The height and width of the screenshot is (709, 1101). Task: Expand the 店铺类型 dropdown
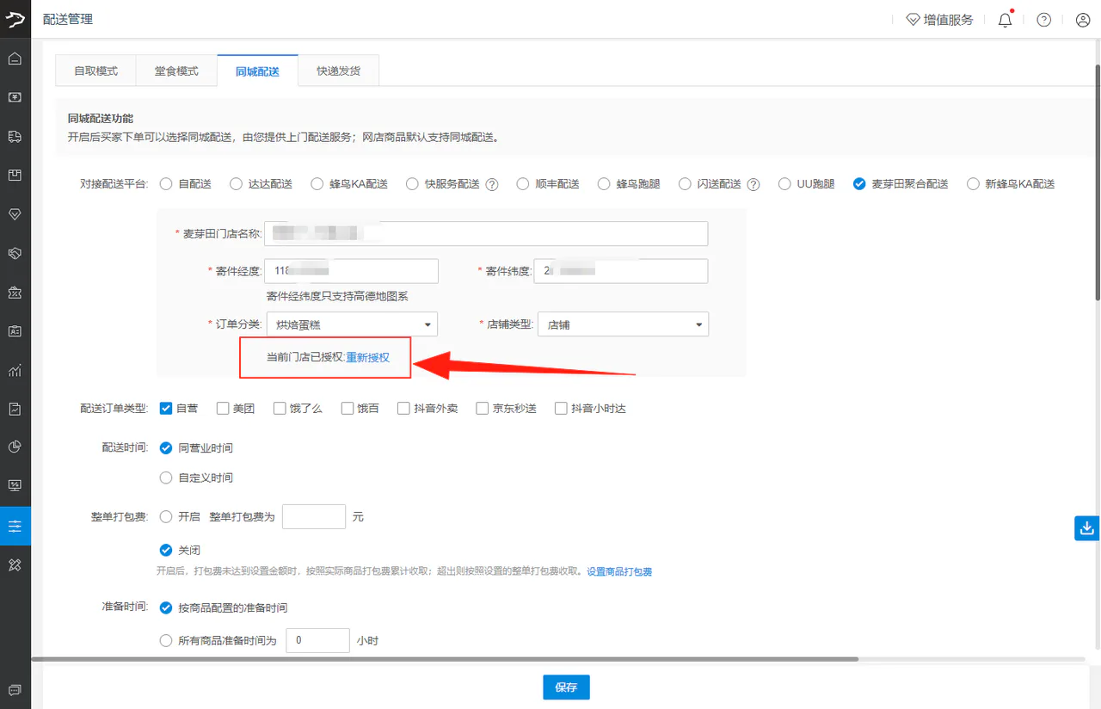[x=623, y=324]
